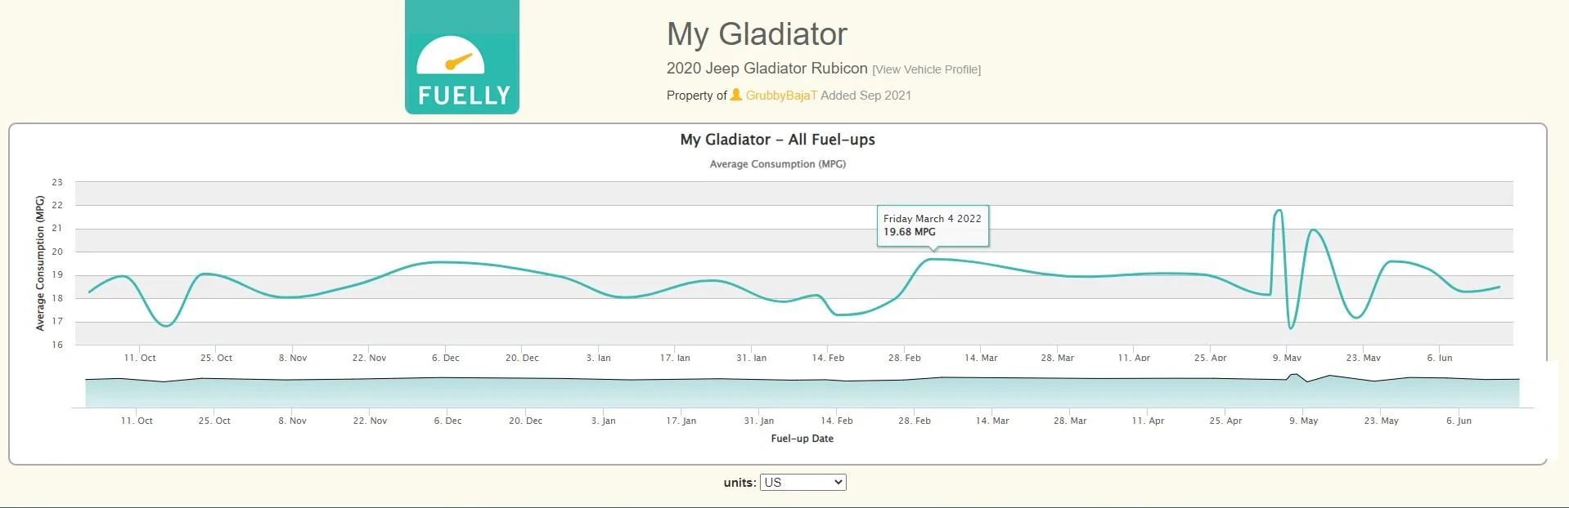This screenshot has width=1569, height=508.
Task: Open the GrubbyBajaT profile link
Action: [780, 96]
